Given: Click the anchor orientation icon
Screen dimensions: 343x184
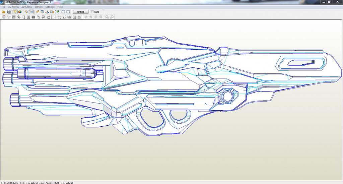Looking at the screenshot, I should pos(47,12).
